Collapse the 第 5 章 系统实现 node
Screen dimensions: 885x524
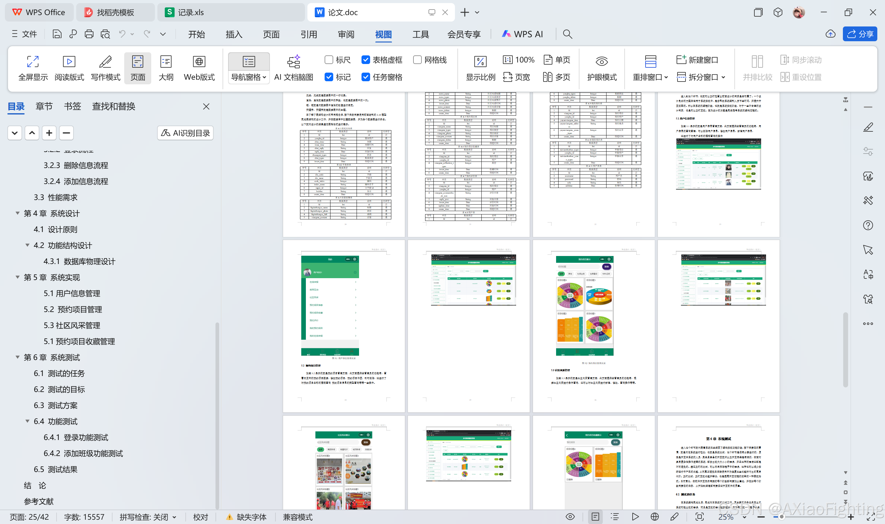pos(17,277)
